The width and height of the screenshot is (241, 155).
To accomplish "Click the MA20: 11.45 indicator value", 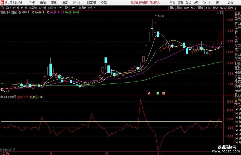I will point(57,12).
